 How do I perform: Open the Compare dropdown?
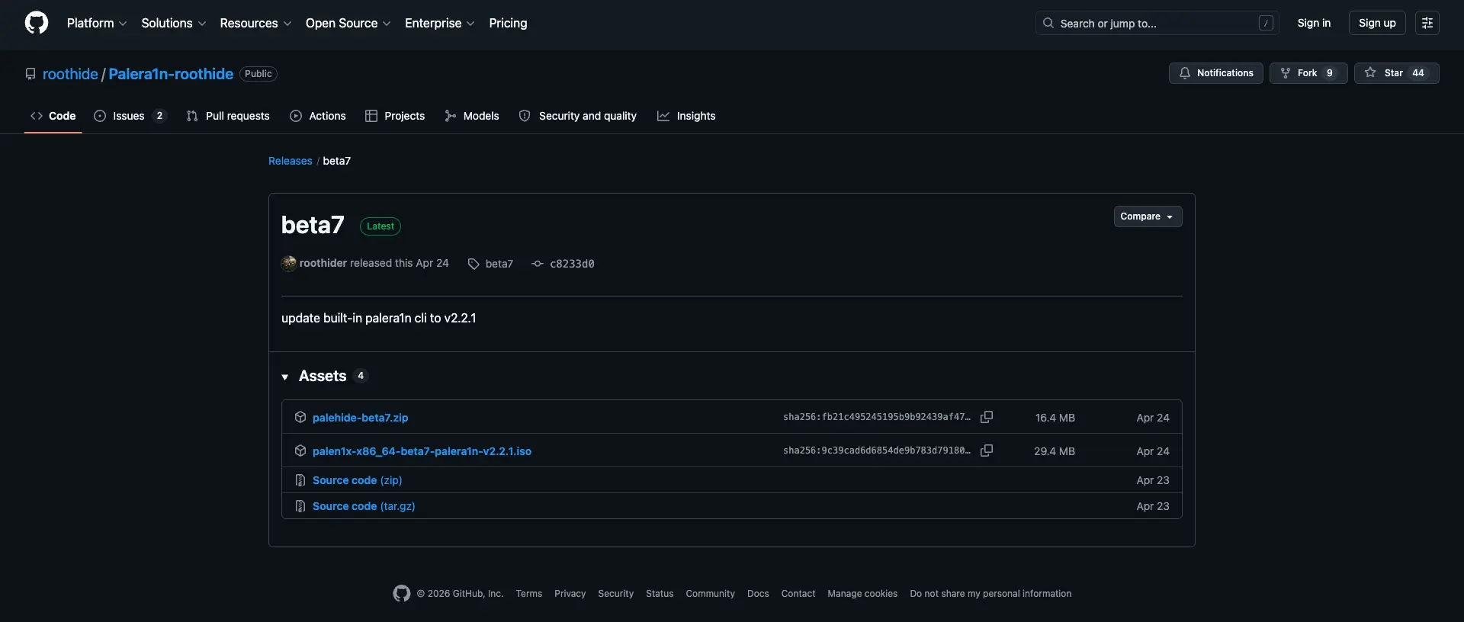click(x=1148, y=216)
